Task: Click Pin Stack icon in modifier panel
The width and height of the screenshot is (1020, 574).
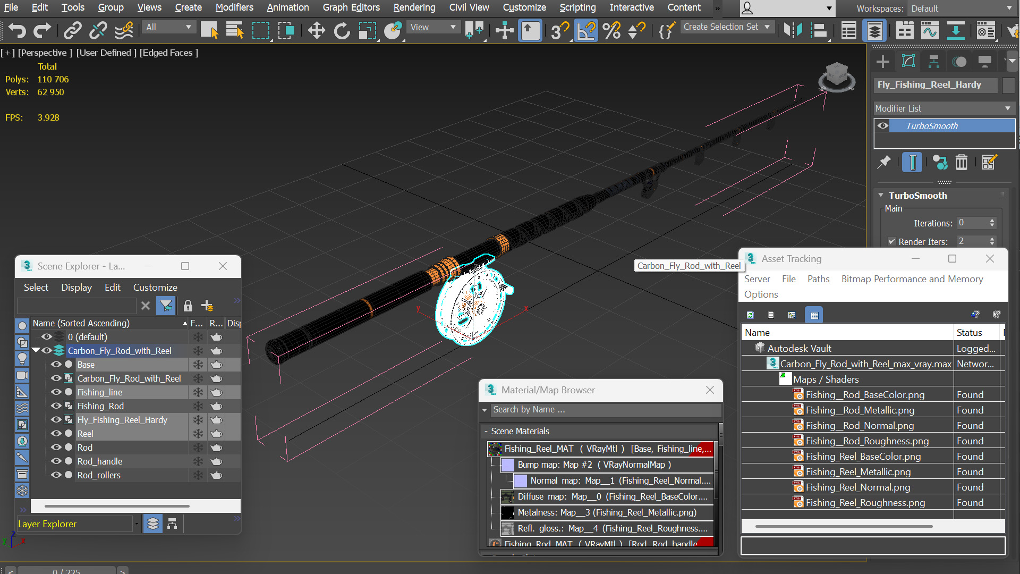Action: pyautogui.click(x=883, y=162)
